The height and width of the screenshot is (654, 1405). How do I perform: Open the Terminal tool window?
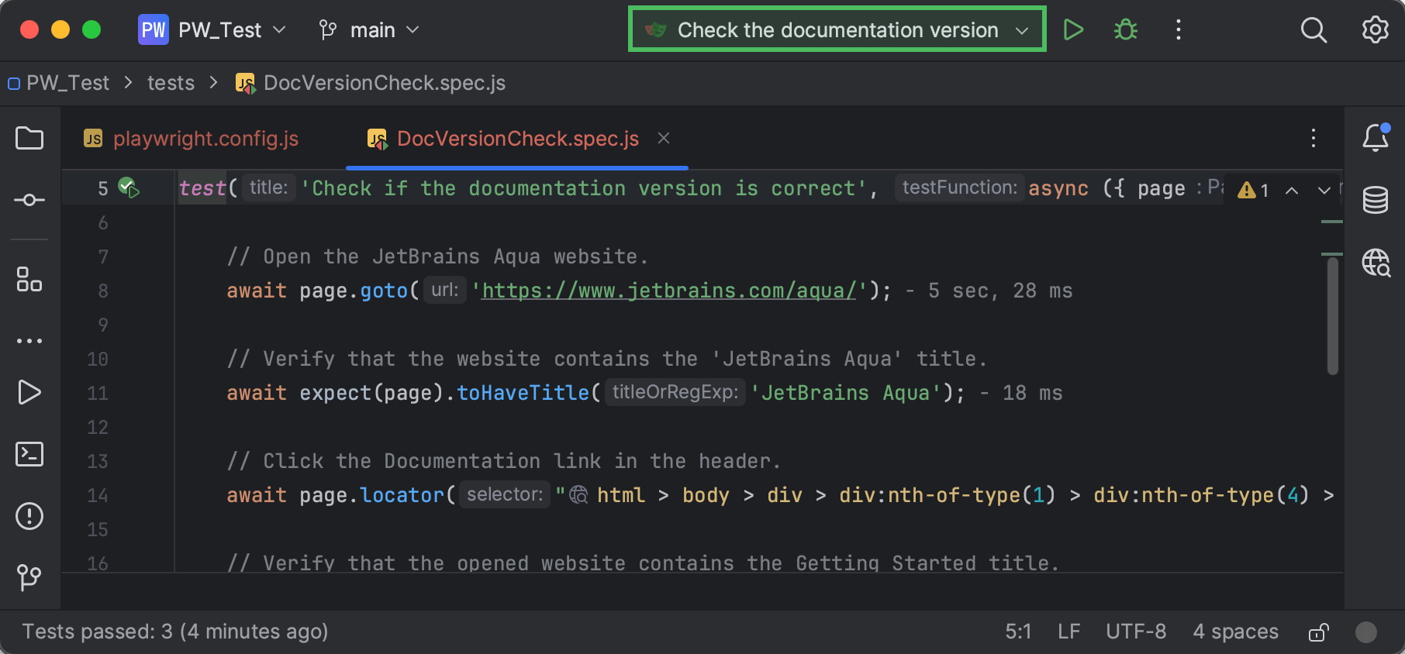click(x=29, y=454)
